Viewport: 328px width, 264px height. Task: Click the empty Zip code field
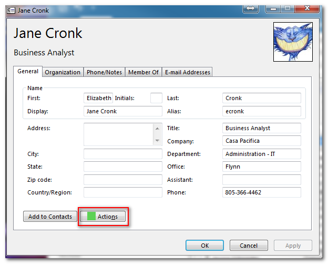click(123, 180)
